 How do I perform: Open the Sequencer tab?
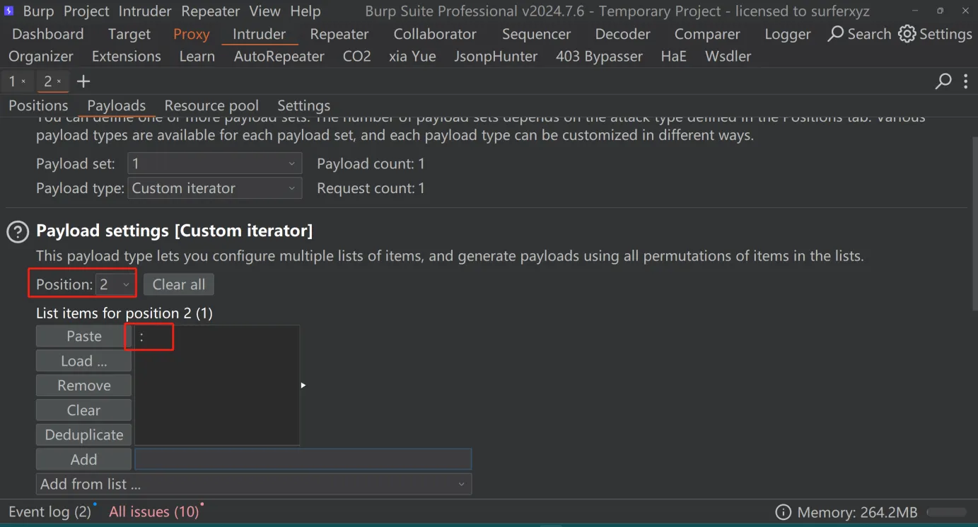[x=536, y=34]
